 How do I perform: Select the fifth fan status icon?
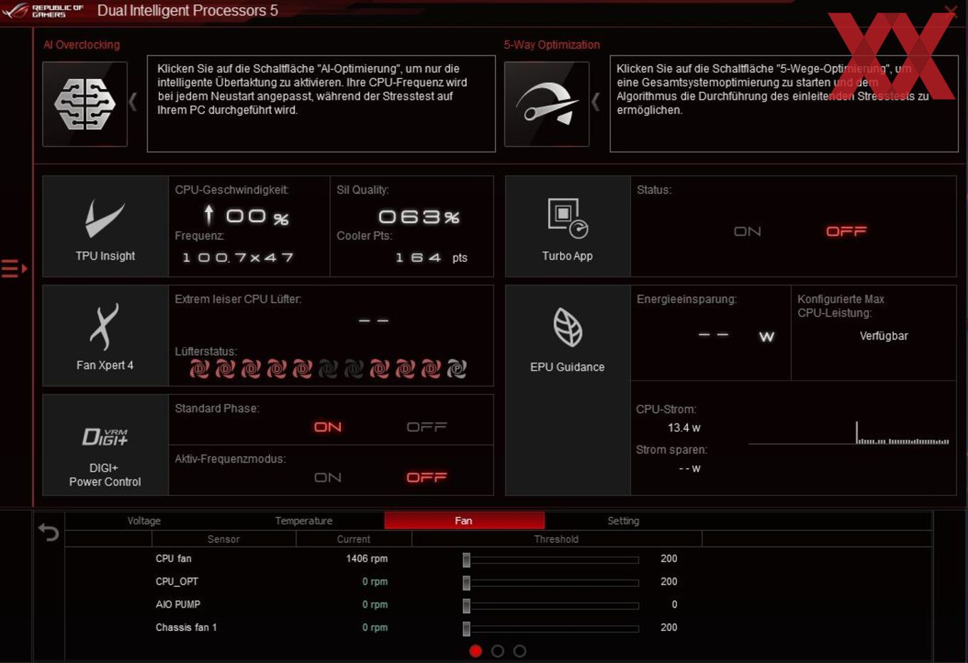click(302, 368)
